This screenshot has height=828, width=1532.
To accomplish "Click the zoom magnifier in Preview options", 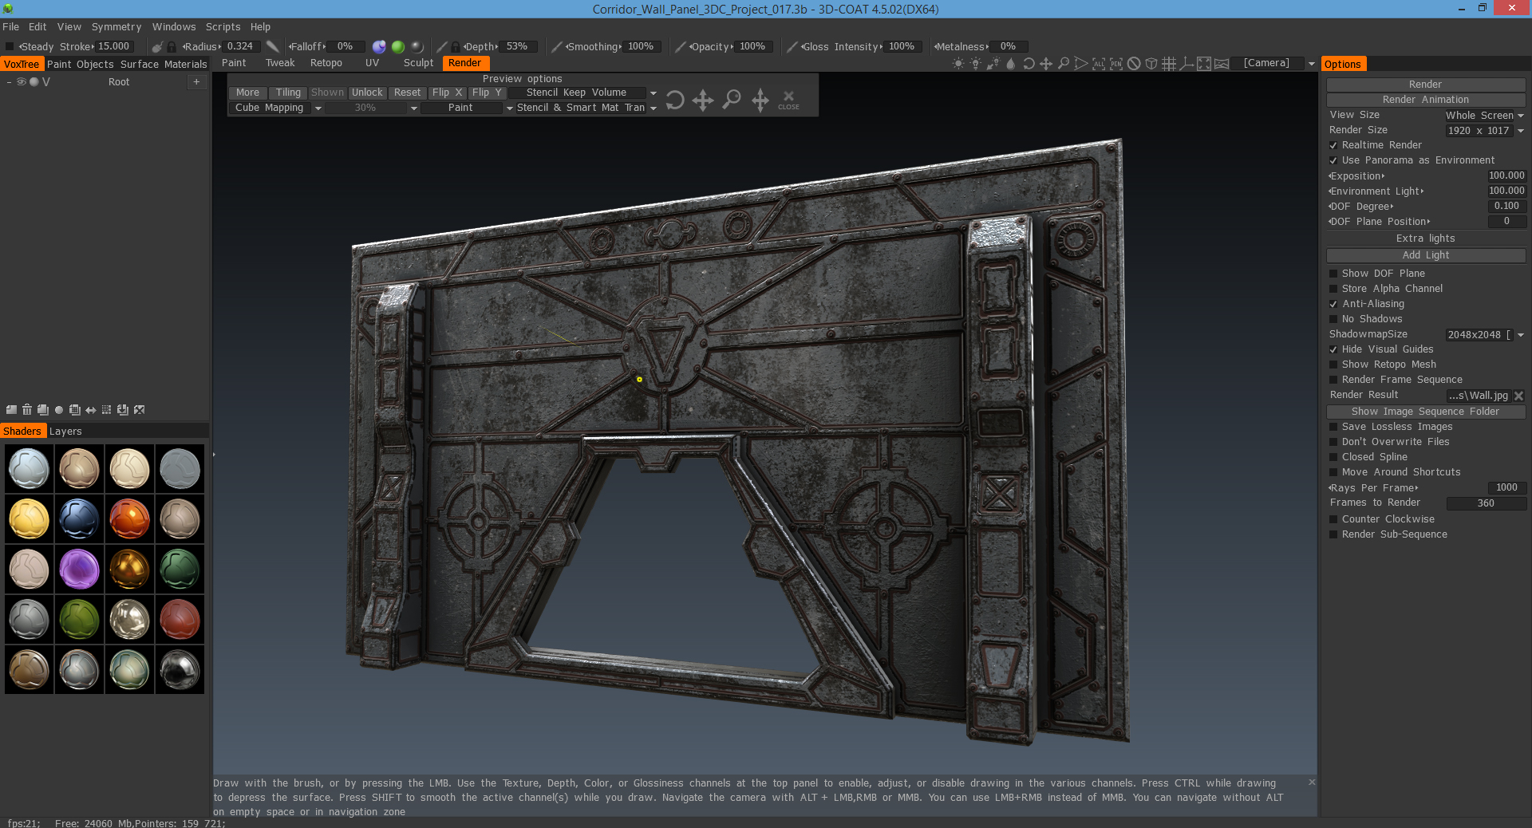I will click(x=732, y=100).
